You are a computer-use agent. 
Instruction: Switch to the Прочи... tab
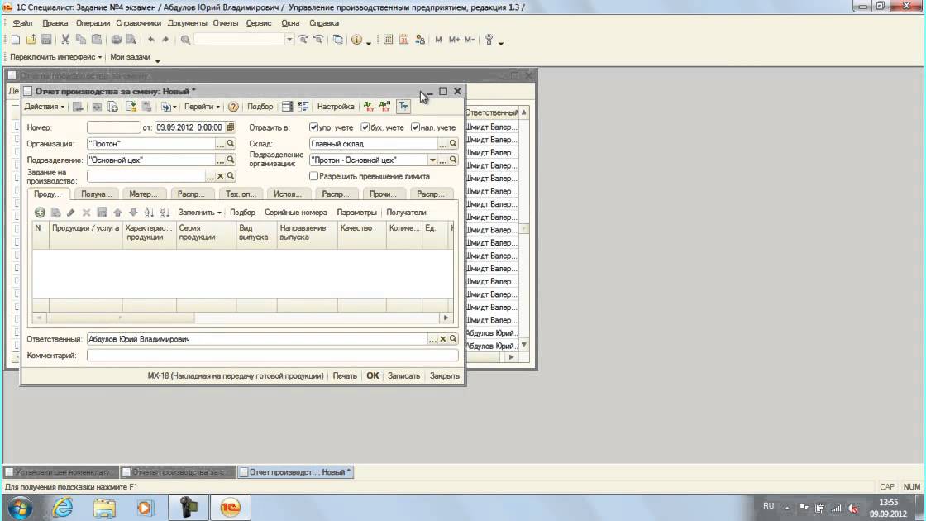[383, 194]
